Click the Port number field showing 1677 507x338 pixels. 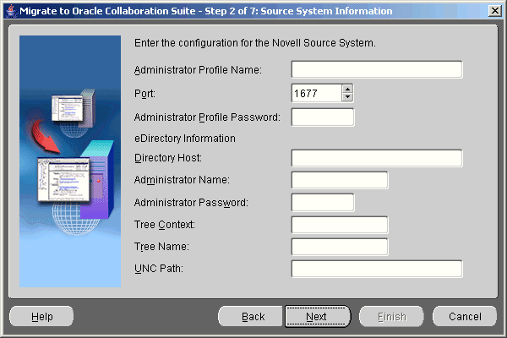coord(317,93)
